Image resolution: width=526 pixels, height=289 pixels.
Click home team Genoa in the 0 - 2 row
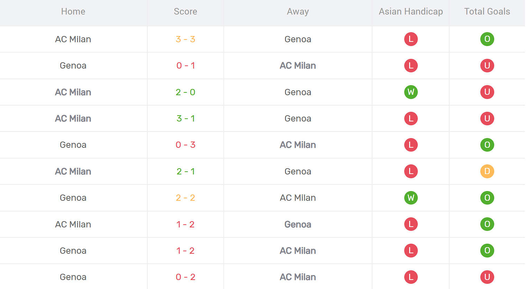[73, 277]
